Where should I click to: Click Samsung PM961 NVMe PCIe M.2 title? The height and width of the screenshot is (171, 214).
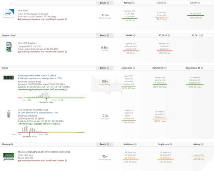tap(37, 75)
